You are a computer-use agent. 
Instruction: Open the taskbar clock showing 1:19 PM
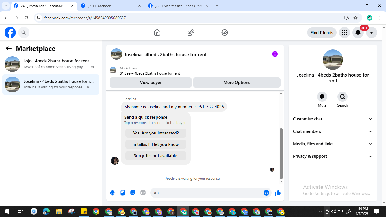click(362, 211)
